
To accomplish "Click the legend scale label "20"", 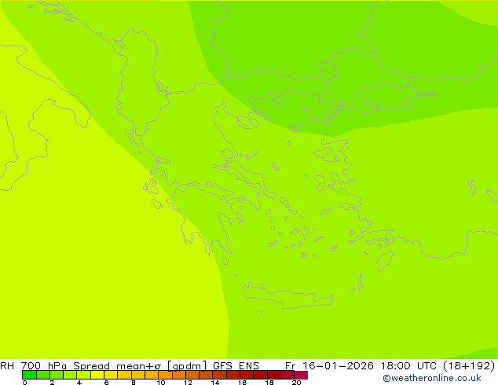I will [x=296, y=383].
